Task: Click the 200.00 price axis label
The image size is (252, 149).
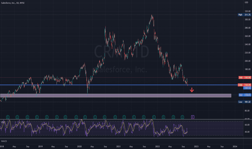Action: tap(247, 61)
